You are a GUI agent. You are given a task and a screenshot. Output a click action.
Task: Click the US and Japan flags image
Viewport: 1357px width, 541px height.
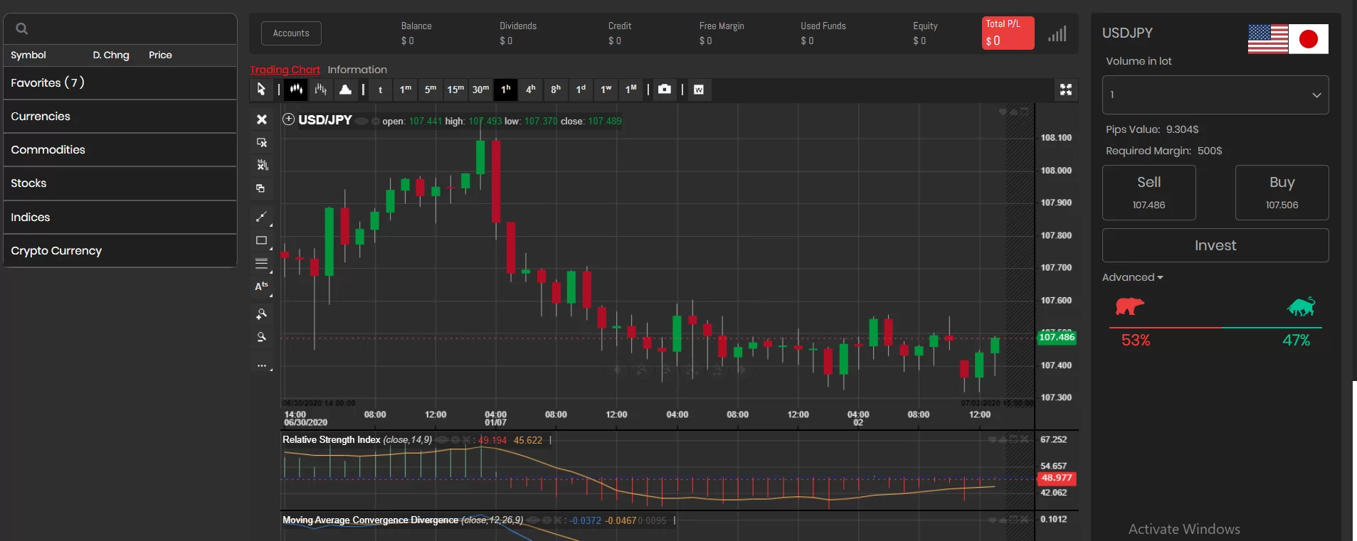click(1288, 39)
